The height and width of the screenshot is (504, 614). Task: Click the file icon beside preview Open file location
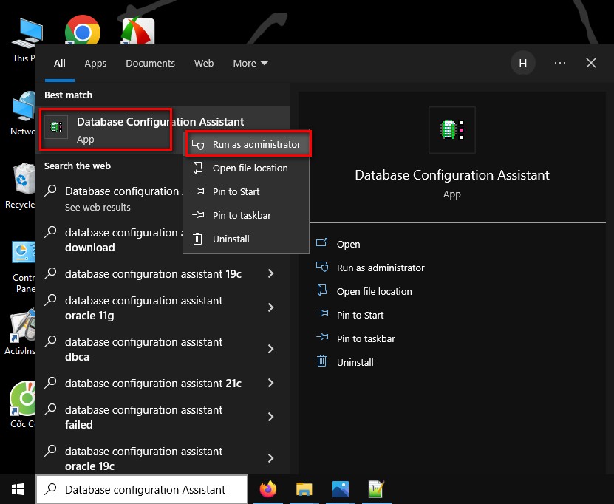[x=322, y=290]
